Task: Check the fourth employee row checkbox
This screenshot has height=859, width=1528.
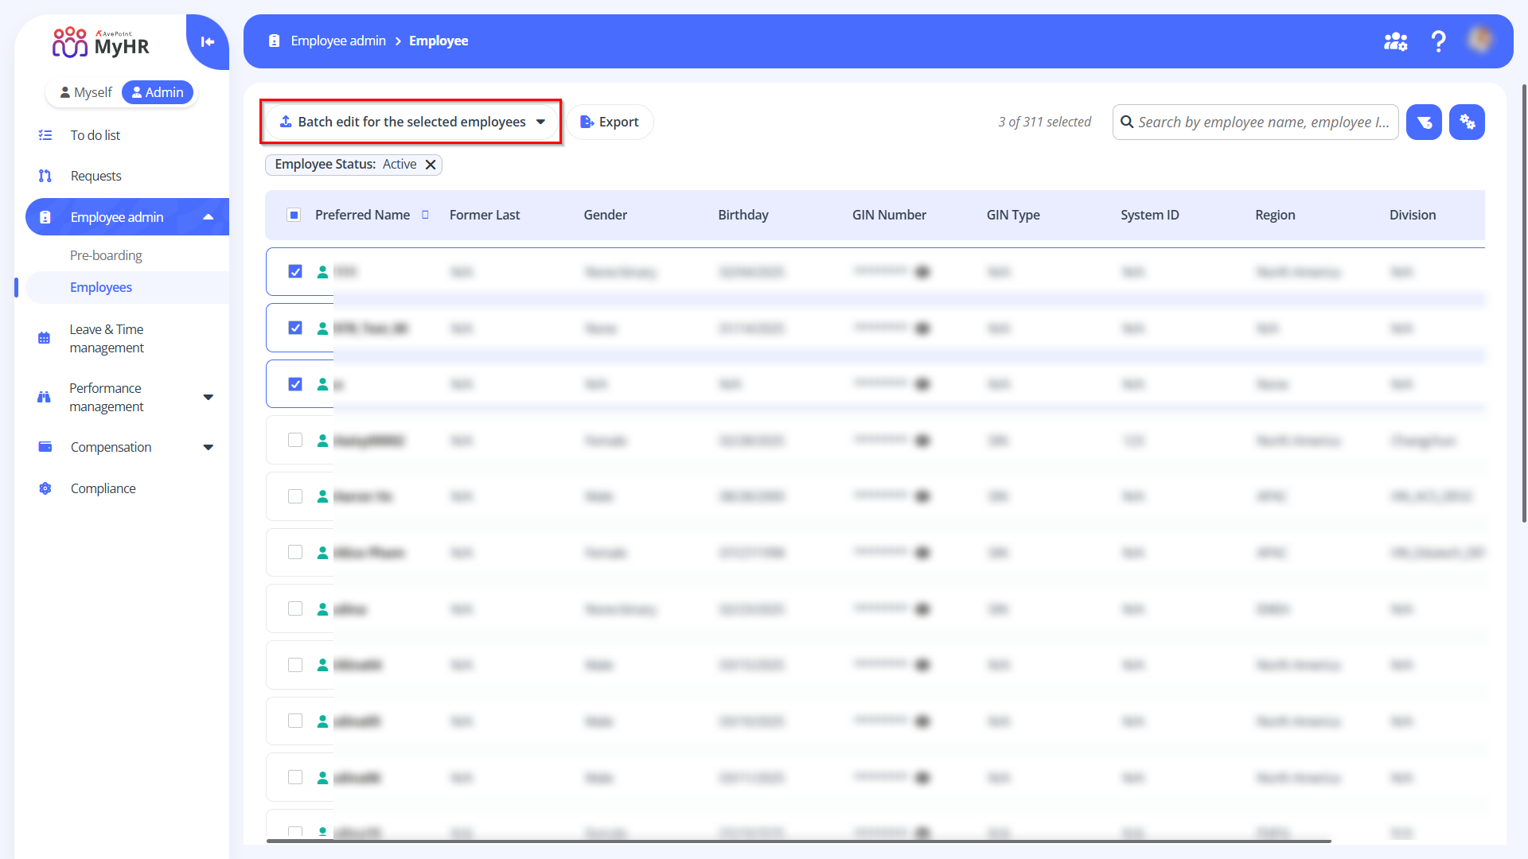Action: click(295, 440)
